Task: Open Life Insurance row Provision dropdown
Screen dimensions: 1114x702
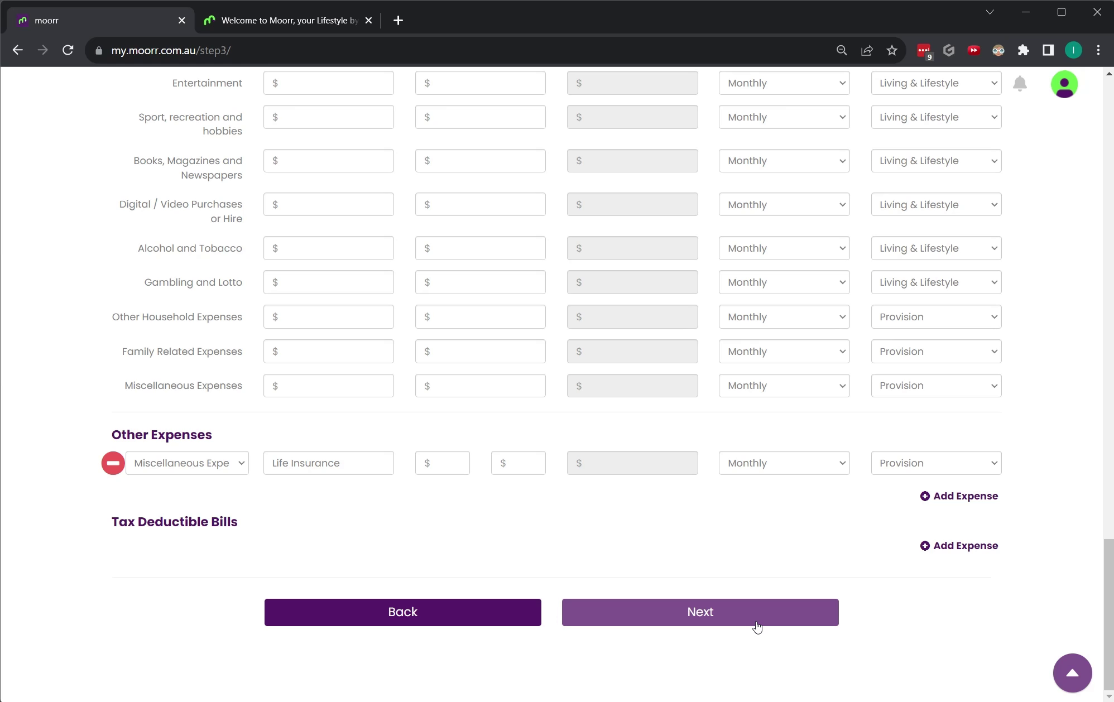Action: (x=936, y=463)
